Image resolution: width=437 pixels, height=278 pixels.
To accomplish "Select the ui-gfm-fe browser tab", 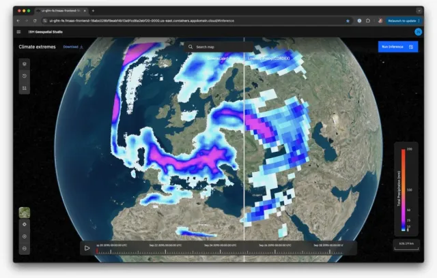I will [61, 11].
